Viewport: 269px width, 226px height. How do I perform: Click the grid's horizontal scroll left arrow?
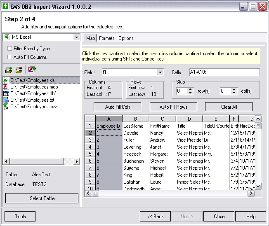[x=88, y=193]
